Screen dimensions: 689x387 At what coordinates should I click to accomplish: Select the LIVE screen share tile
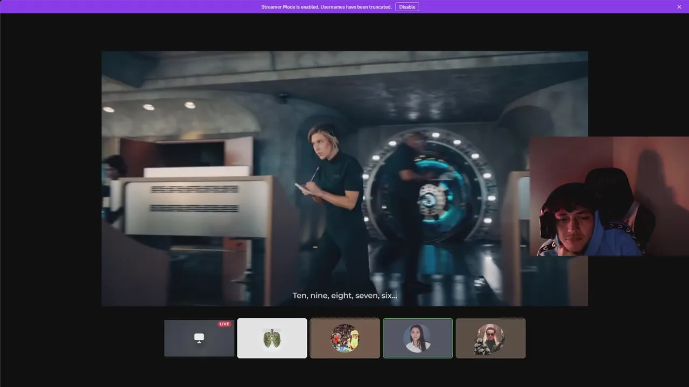[x=199, y=338]
